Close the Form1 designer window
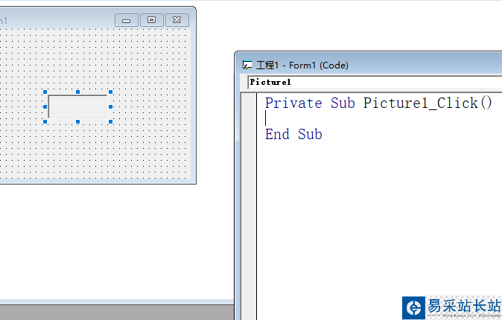The height and width of the screenshot is (320, 502). [x=177, y=20]
